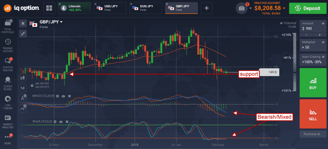Screen dimensions: 328x149
Task: Open Stoch indicator settings gear
Action: (55, 122)
